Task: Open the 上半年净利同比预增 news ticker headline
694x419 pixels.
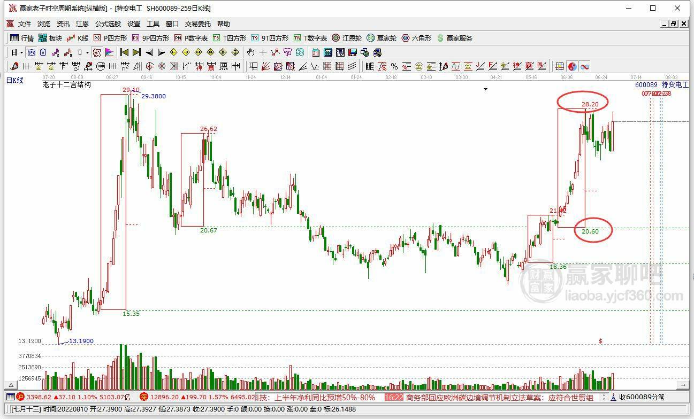Action: click(325, 397)
